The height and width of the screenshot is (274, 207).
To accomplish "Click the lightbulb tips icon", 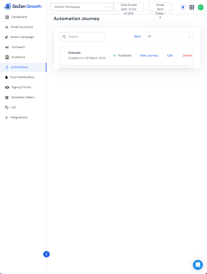I will [183, 7].
